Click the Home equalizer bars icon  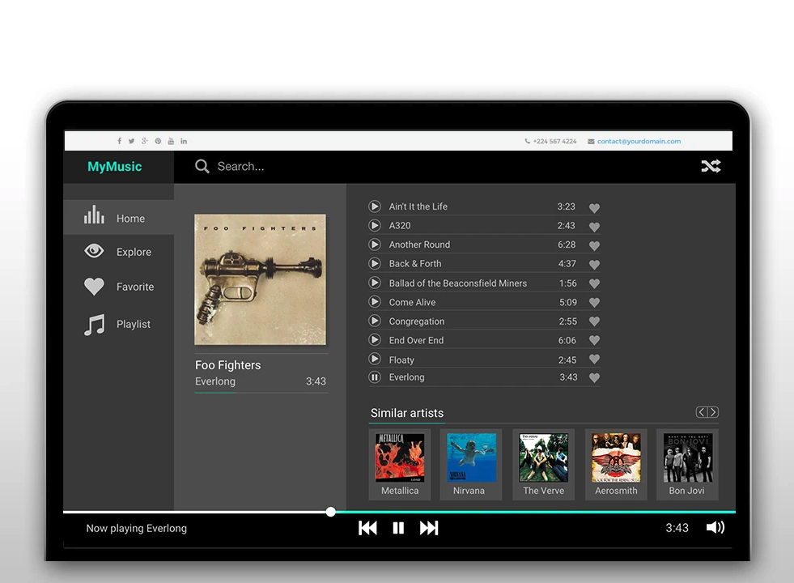(94, 215)
